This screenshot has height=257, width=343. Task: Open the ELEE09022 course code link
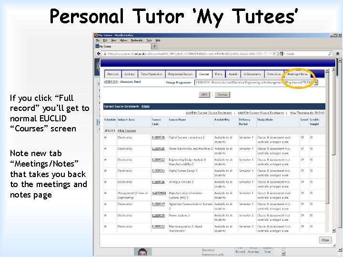pos(158,160)
